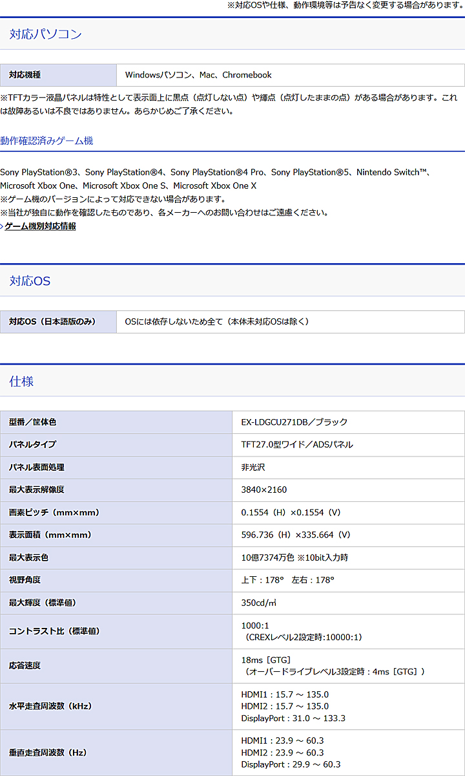The height and width of the screenshot is (776, 465).
Task: Click the 水平走査周波数（kHz） row label
Action: click(x=116, y=707)
